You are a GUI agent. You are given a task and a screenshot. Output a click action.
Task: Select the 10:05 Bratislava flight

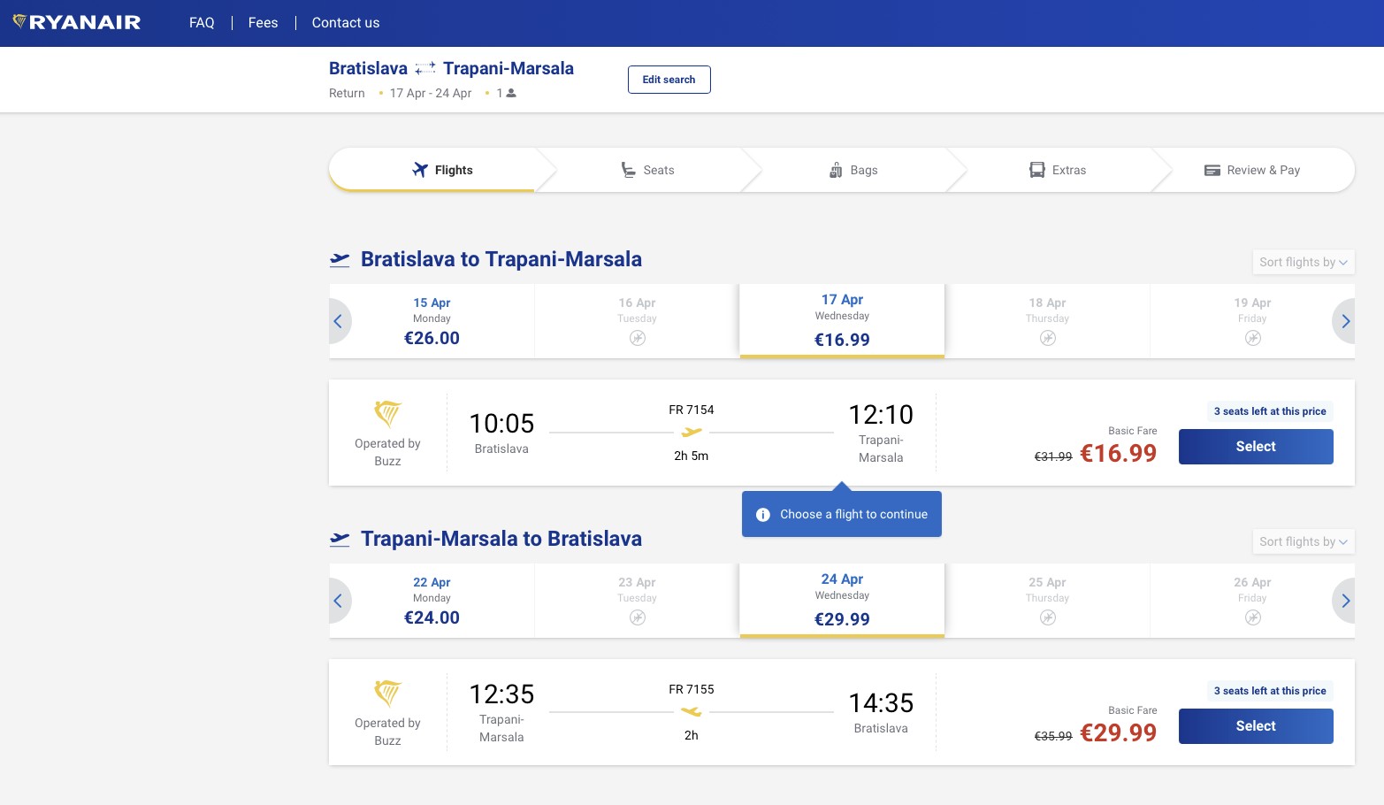1255,447
